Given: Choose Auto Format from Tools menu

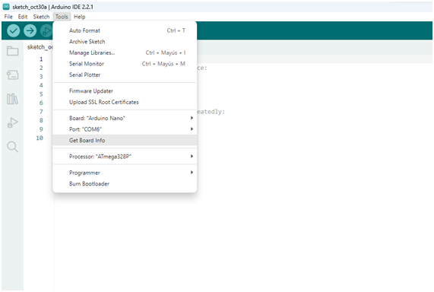Looking at the screenshot, I should pyautogui.click(x=125, y=30).
